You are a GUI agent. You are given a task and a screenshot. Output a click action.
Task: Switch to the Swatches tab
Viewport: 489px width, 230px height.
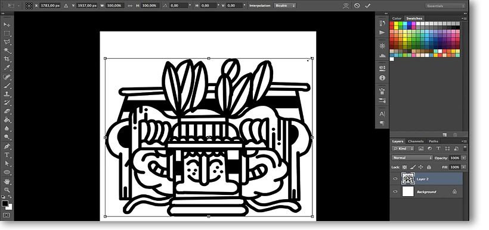tap(414, 18)
